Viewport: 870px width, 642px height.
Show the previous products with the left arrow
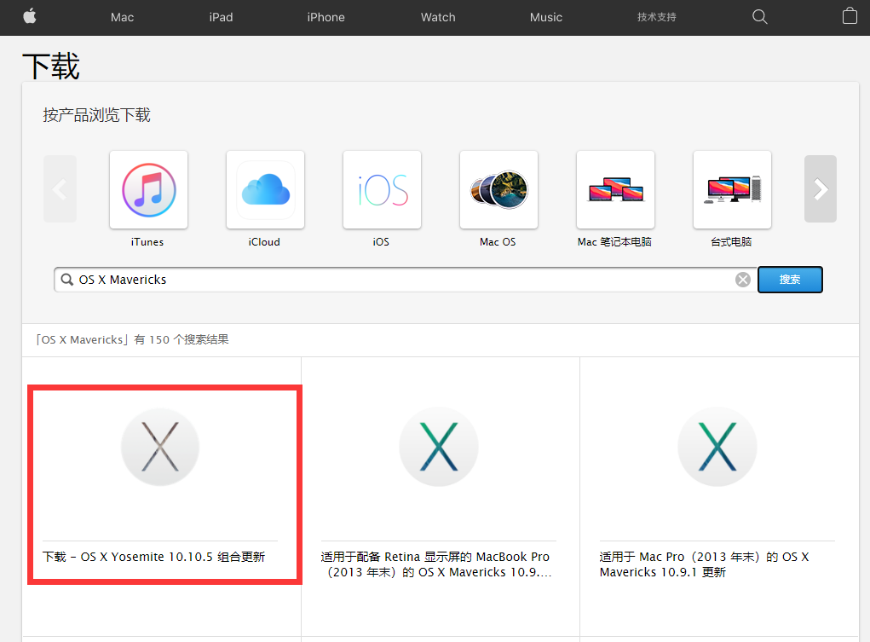[x=60, y=188]
